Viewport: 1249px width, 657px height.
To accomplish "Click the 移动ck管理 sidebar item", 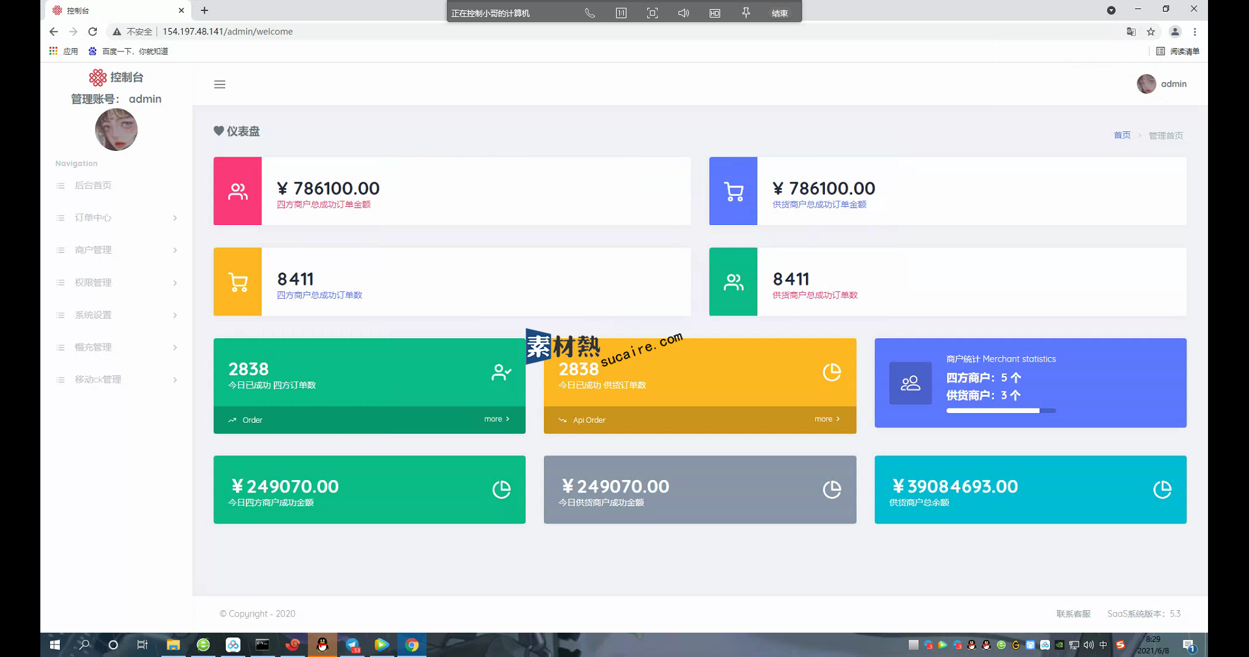I will point(98,380).
